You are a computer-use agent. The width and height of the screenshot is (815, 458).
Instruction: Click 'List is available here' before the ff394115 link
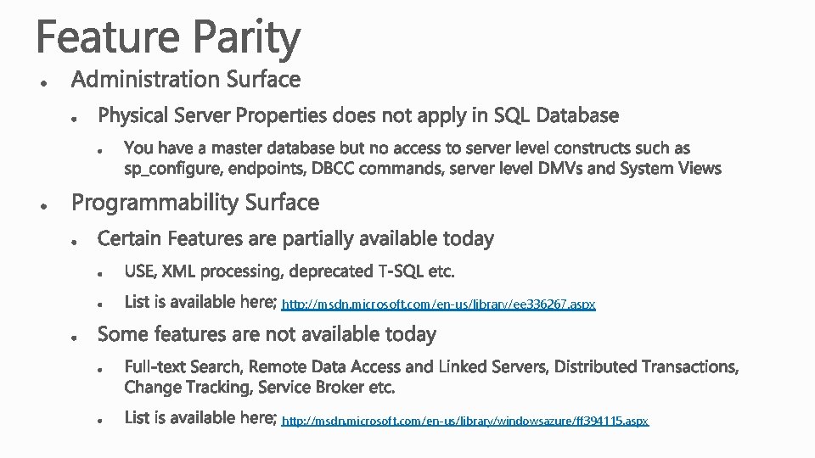(200, 417)
